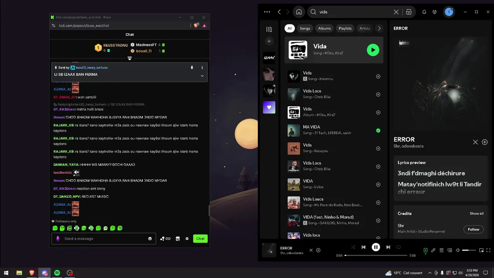
Task: Remove MA VIDA from Liked Songs
Action: pos(378,131)
